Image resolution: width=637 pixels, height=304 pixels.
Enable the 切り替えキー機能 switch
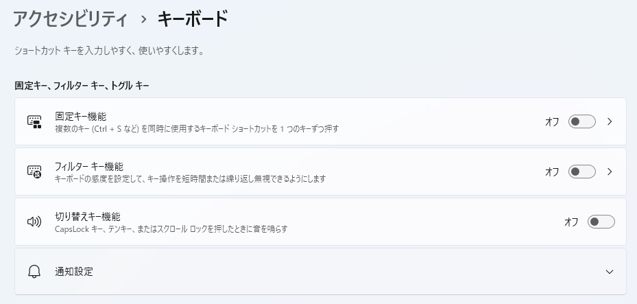601,222
